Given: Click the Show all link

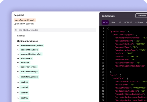Looking at the screenshot, I should point(21,36).
